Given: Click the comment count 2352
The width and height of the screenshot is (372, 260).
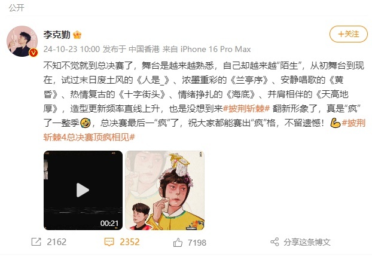Looking at the screenshot, I should point(130,242).
